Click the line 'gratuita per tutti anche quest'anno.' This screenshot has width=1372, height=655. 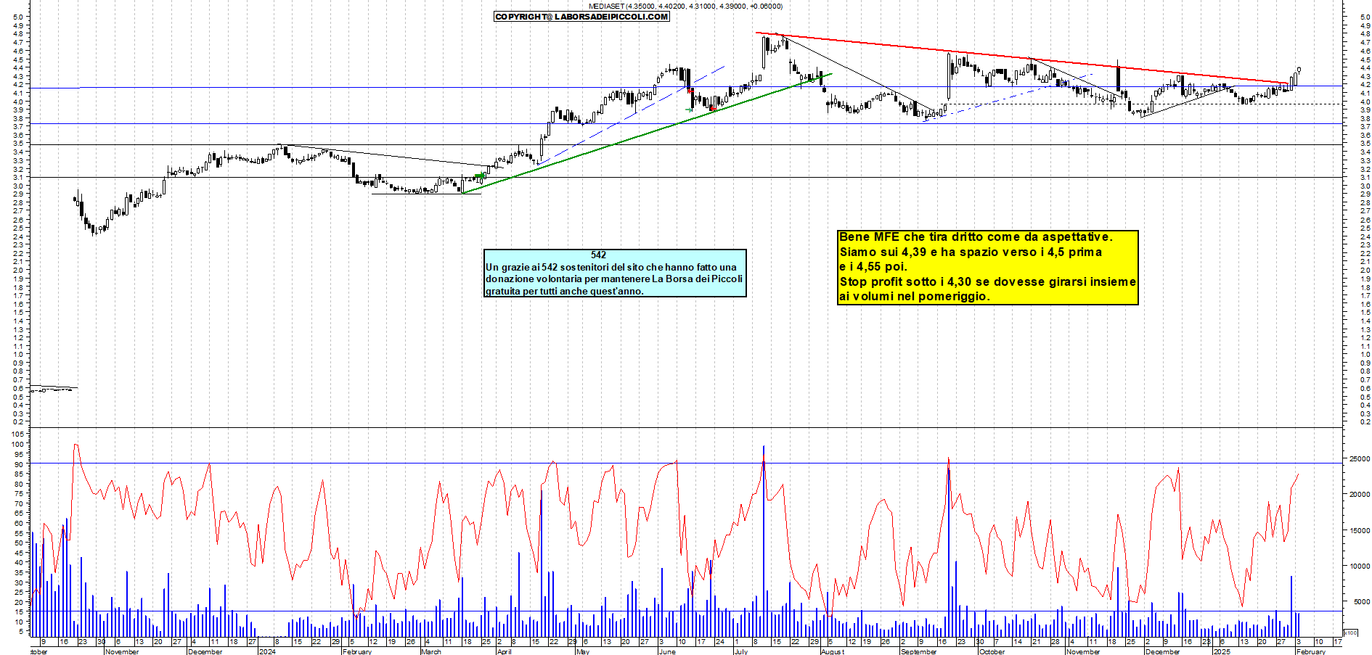pyautogui.click(x=565, y=291)
